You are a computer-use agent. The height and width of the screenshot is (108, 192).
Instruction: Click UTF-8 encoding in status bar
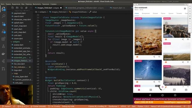click(x=123, y=106)
